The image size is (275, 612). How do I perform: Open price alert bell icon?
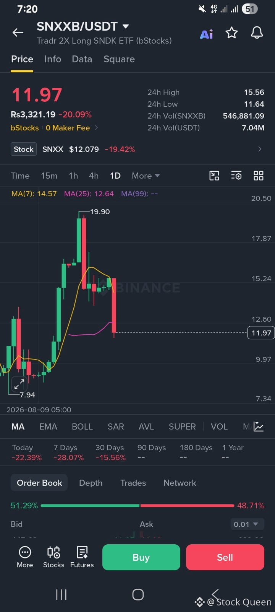(257, 33)
